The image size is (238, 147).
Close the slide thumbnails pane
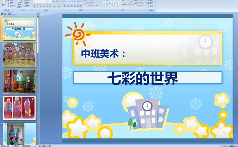[37, 14]
